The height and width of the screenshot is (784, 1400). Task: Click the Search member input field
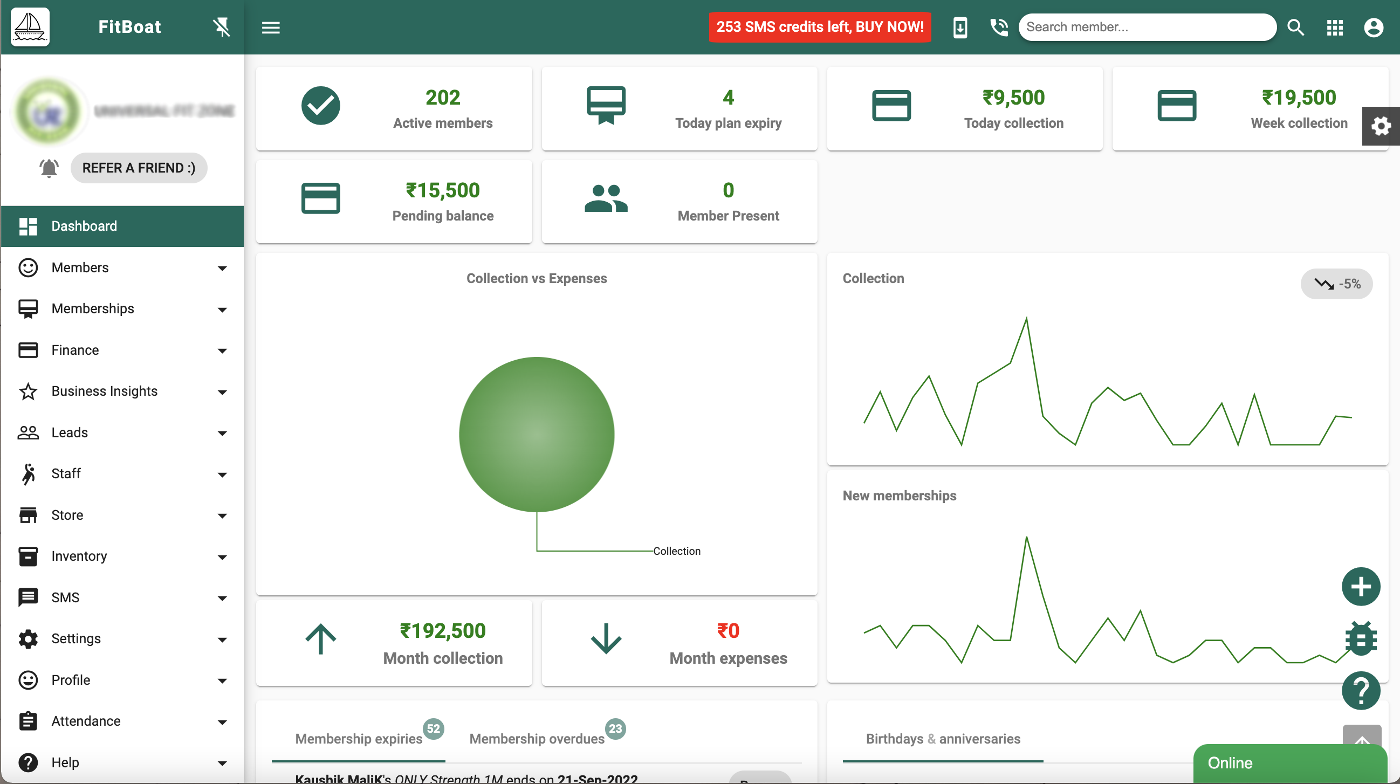[1147, 27]
